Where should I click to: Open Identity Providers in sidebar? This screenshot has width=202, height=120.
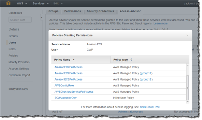click(19, 62)
